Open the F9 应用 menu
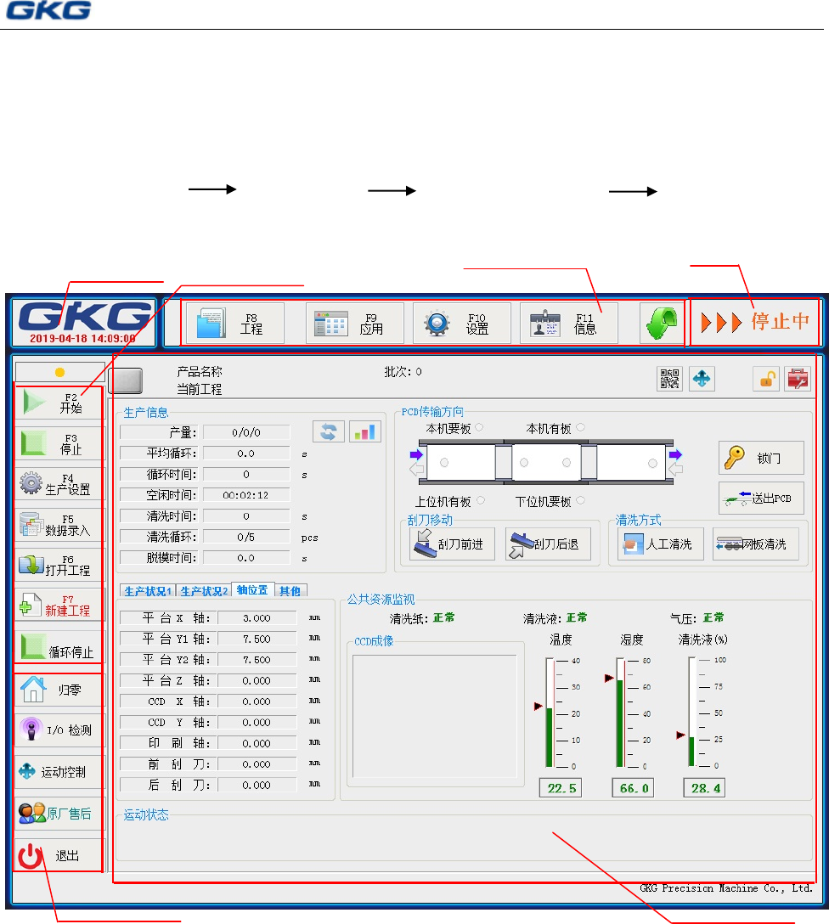The width and height of the screenshot is (829, 924). coord(355,324)
